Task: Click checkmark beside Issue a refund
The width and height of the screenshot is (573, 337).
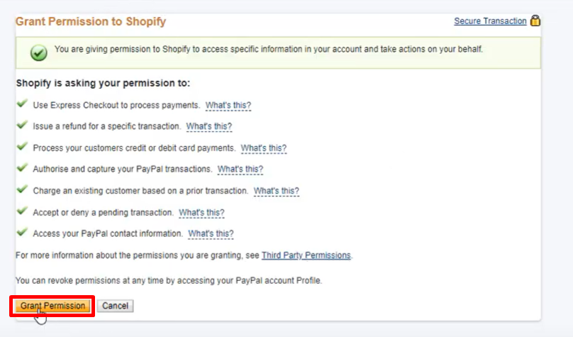Action: (x=22, y=126)
